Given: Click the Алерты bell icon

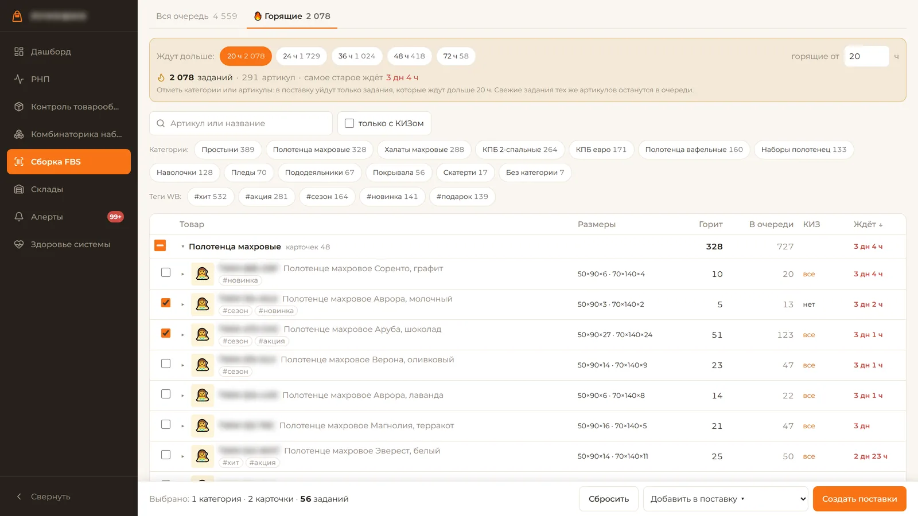Looking at the screenshot, I should click(x=19, y=217).
